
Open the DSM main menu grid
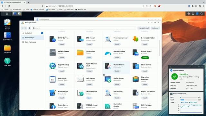pos(7,14)
